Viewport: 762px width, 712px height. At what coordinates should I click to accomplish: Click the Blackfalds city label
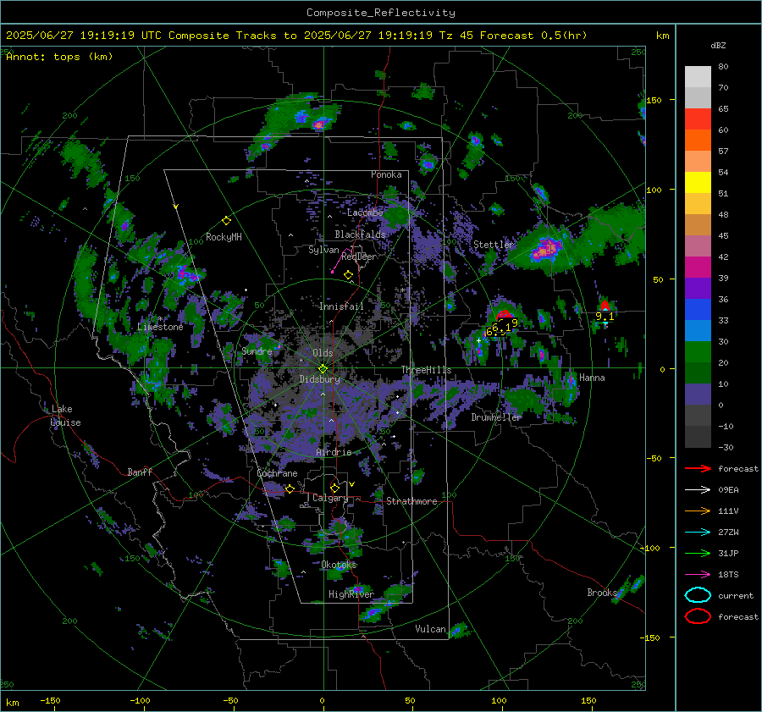coord(360,235)
